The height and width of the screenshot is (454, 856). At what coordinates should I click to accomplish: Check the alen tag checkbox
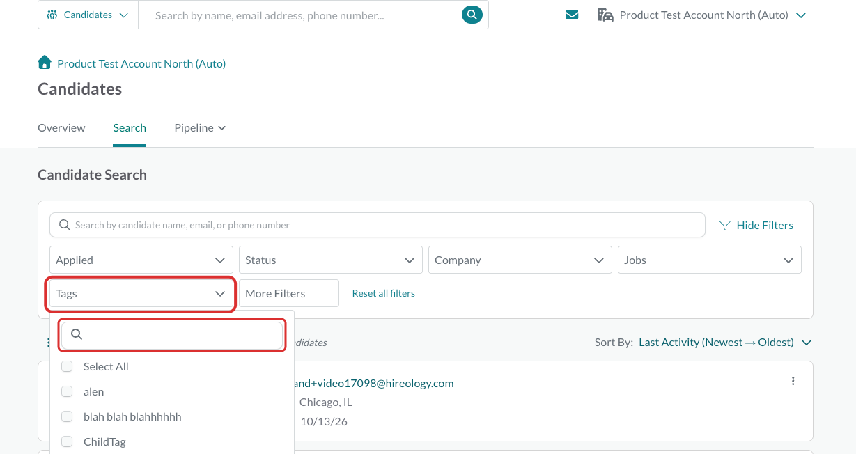(67, 391)
